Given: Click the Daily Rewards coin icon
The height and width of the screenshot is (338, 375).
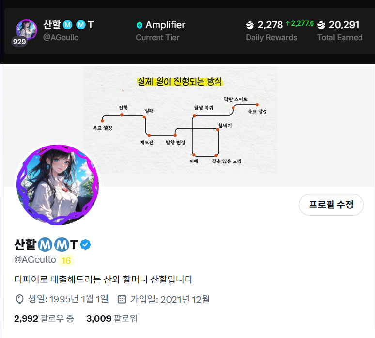Looking at the screenshot, I should [250, 25].
